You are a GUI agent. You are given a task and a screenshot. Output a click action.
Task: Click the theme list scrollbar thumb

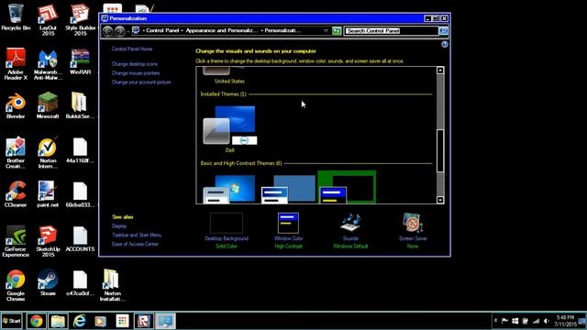[440, 150]
